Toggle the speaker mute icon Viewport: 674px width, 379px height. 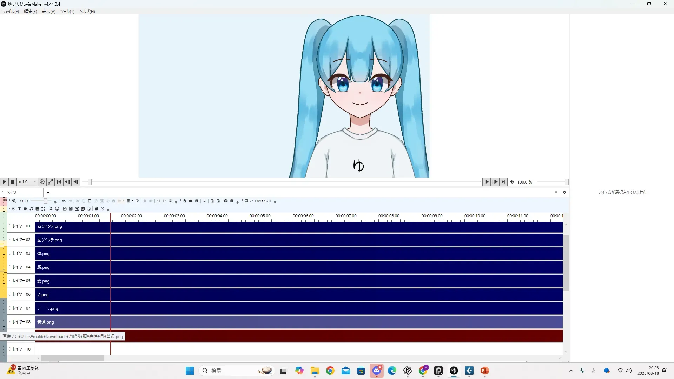512,182
